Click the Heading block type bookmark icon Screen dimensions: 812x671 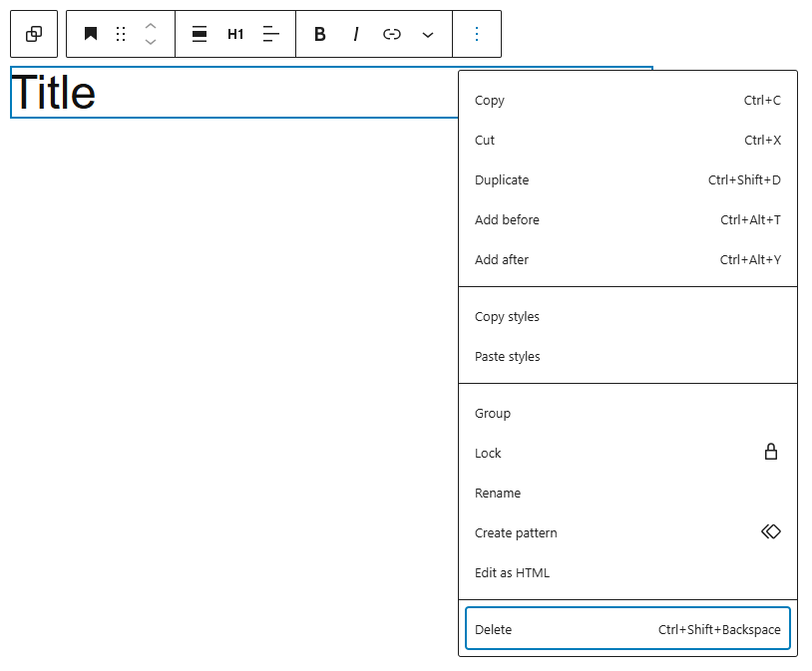91,34
